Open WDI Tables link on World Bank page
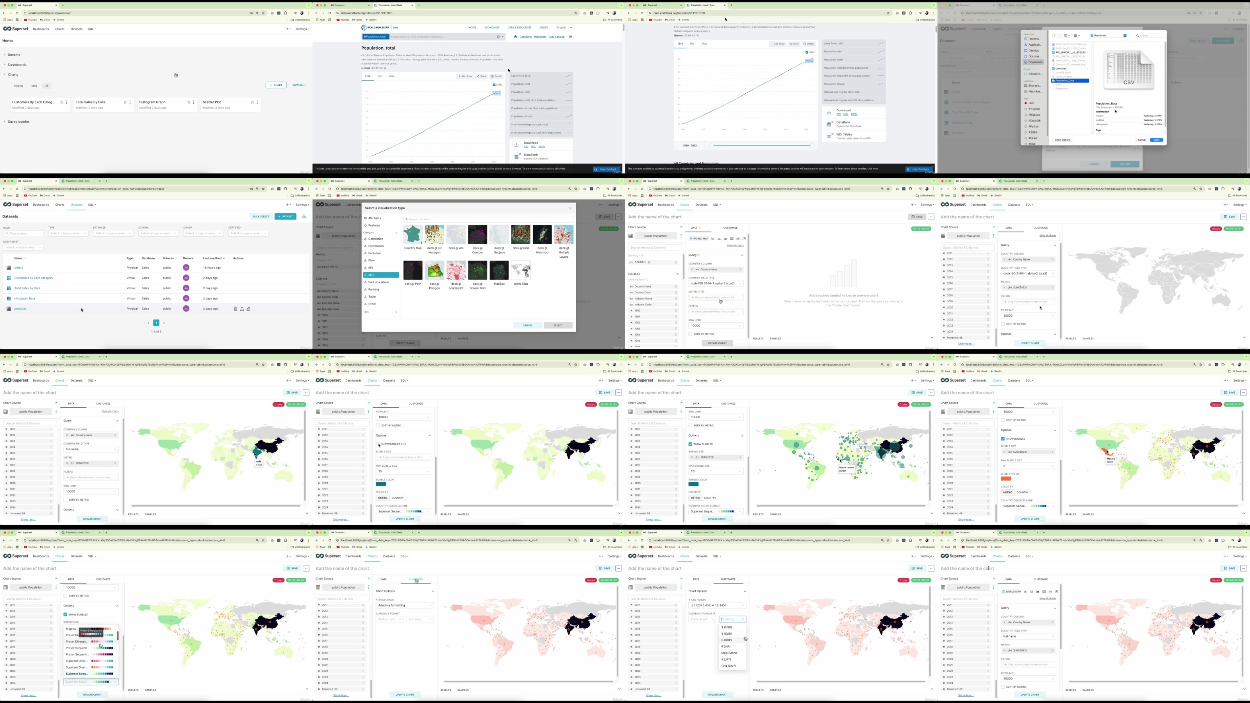 [844, 134]
